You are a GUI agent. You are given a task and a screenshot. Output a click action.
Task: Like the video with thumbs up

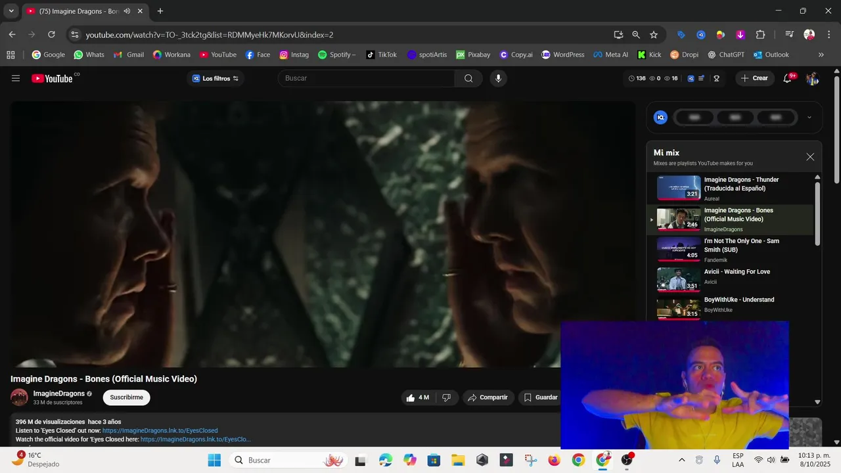point(417,397)
